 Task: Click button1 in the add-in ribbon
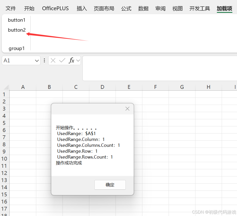click(17, 20)
